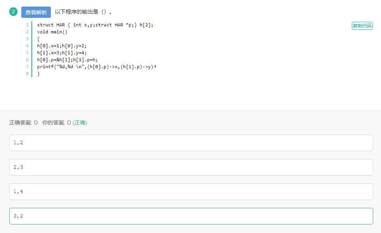This screenshot has height=233, width=381.
Task: Open the 查看解析 explanation button
Action: (36, 12)
